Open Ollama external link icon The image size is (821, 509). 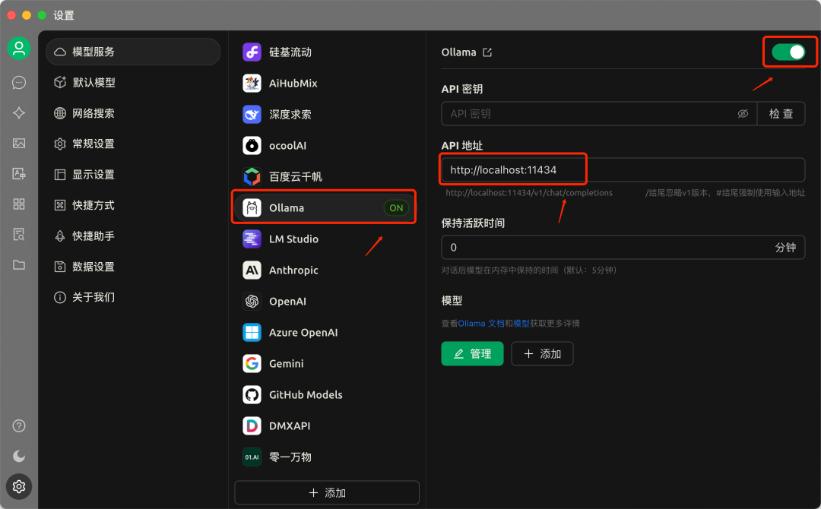(487, 52)
